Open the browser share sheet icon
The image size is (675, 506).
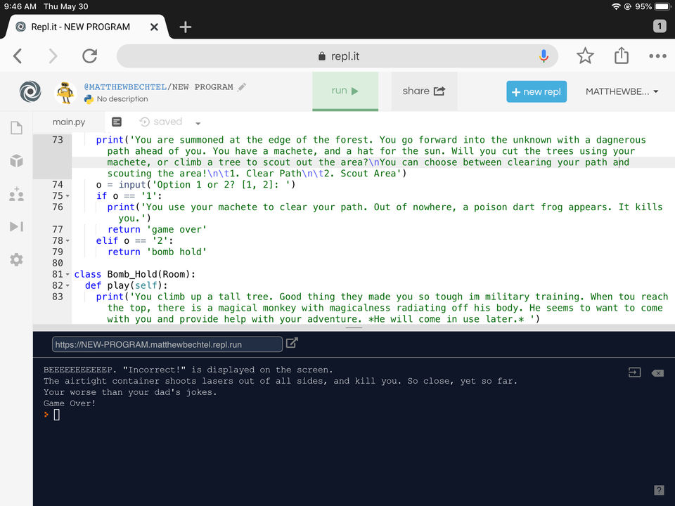point(621,56)
